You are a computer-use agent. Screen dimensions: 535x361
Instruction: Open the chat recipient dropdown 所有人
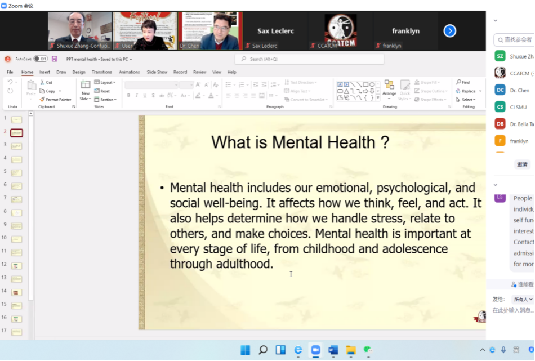[x=523, y=299]
